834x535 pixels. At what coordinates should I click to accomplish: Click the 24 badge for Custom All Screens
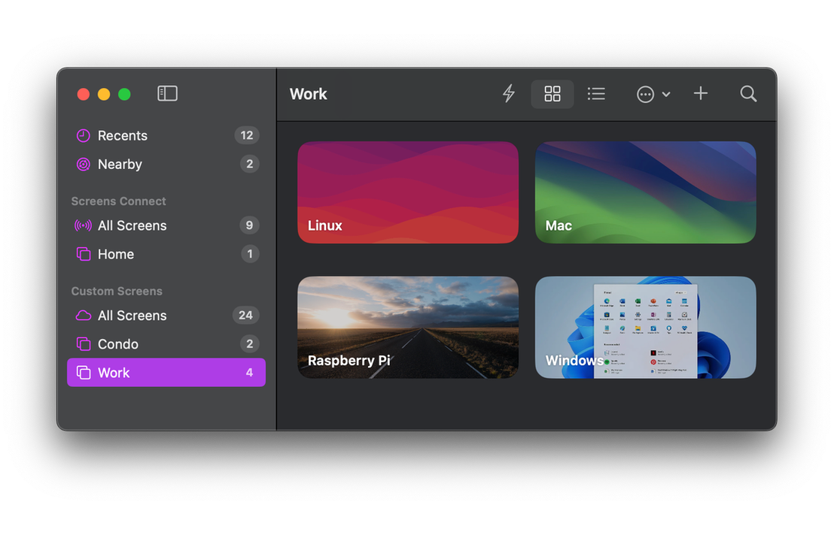click(x=245, y=316)
